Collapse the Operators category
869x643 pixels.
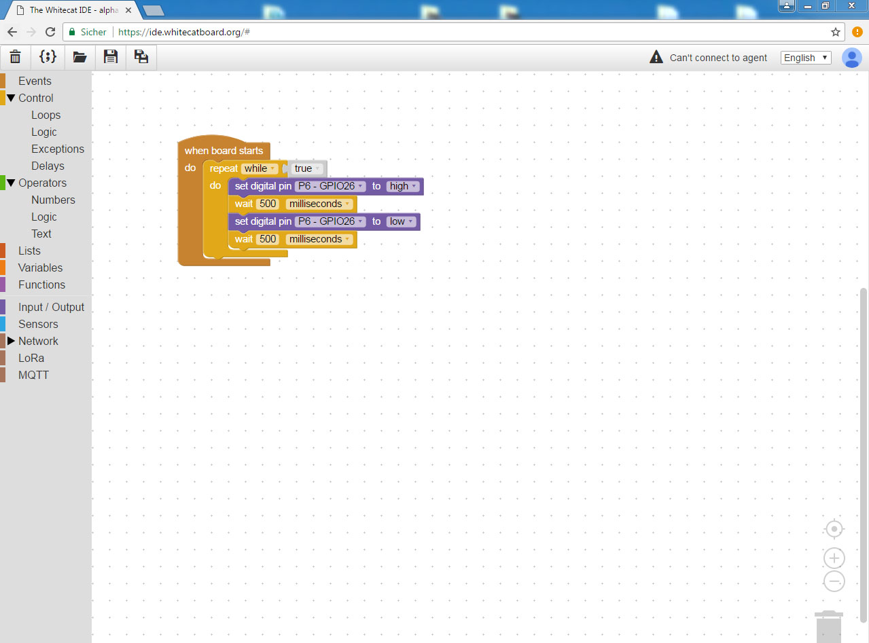pos(11,183)
